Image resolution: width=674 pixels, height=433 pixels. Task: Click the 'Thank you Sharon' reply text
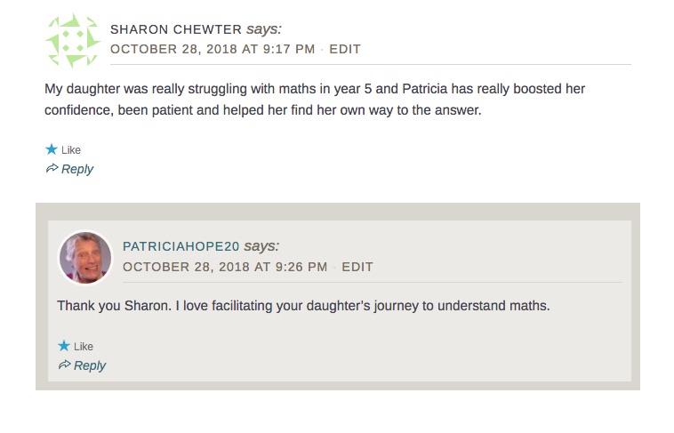pos(303,306)
